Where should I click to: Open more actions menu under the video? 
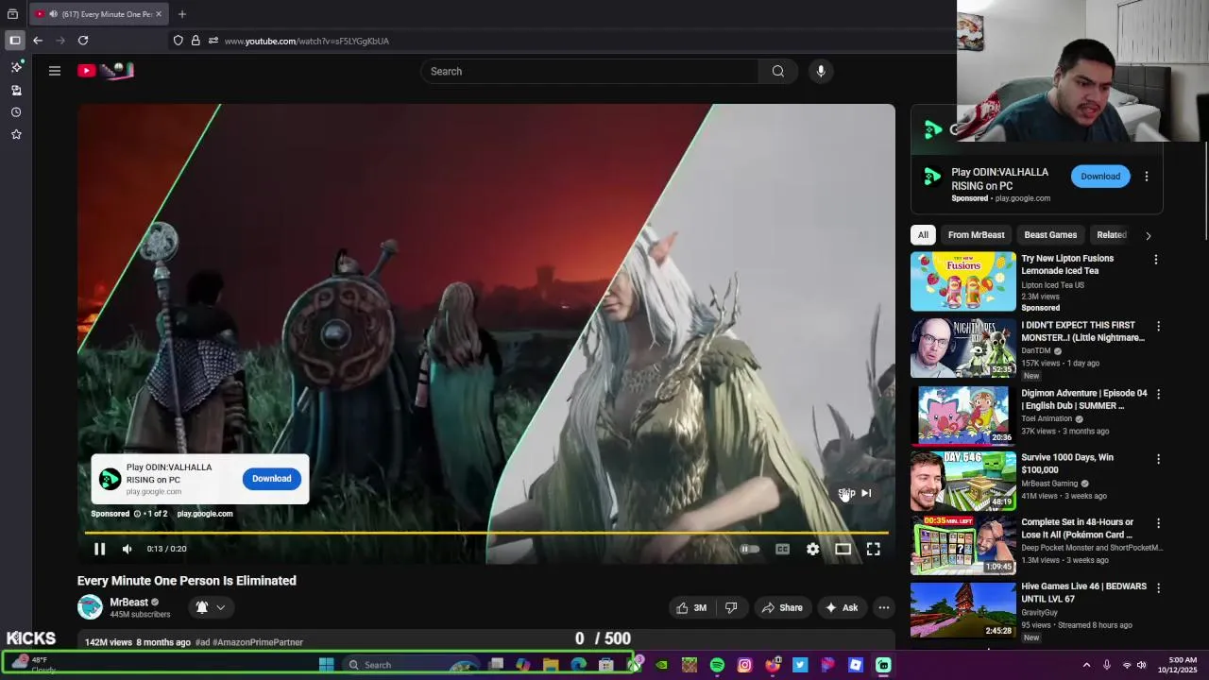pyautogui.click(x=883, y=607)
